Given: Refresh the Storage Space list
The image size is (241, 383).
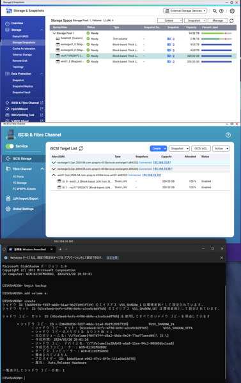Looking at the screenshot, I should (x=231, y=21).
